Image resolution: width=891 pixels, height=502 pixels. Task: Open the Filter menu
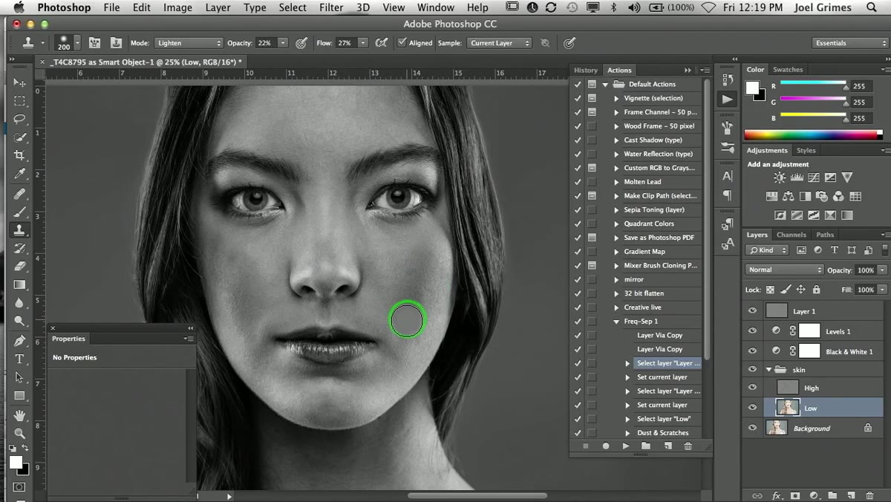(331, 7)
